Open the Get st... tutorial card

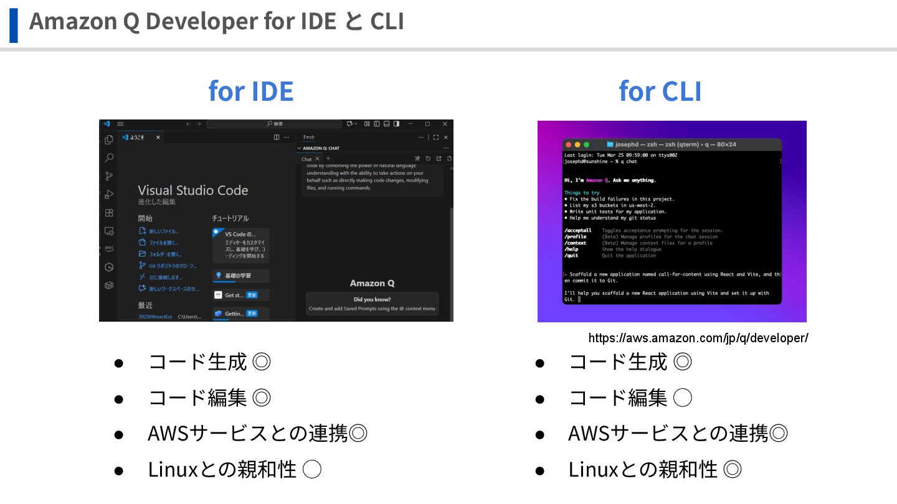(x=241, y=295)
